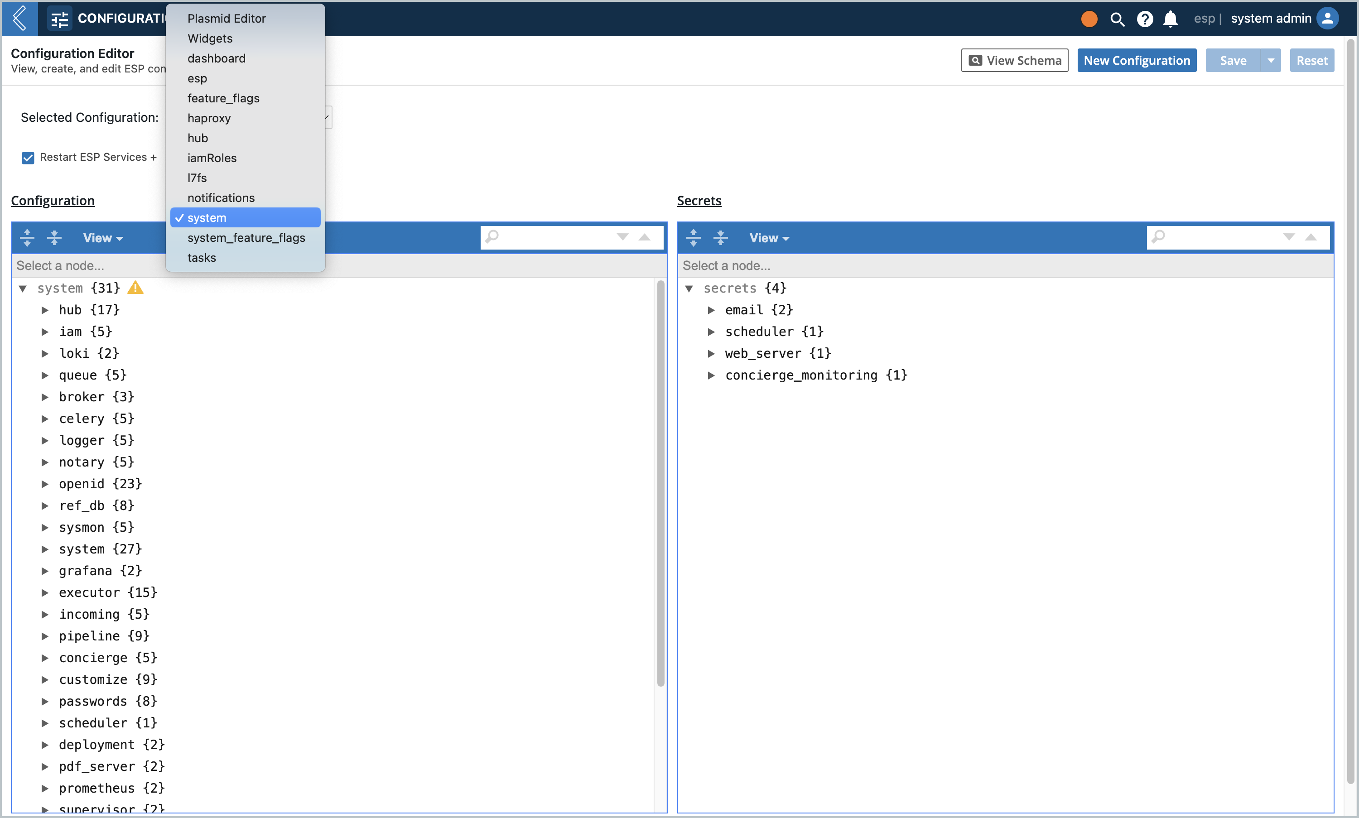The image size is (1359, 818).
Task: Go back with the left chevron icon
Action: point(20,18)
